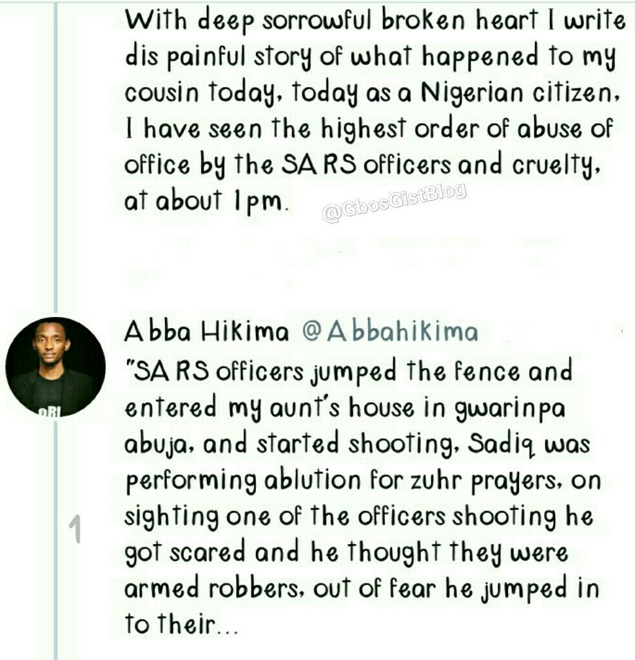Click the thread line below the profile picture
635x660 pixels.
point(56,548)
